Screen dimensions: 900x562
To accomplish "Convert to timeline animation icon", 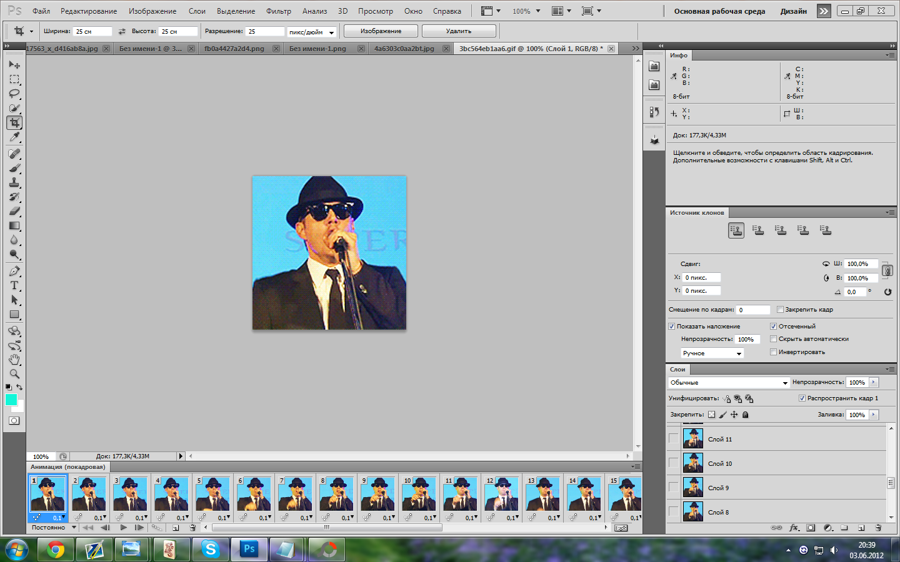I will [621, 528].
